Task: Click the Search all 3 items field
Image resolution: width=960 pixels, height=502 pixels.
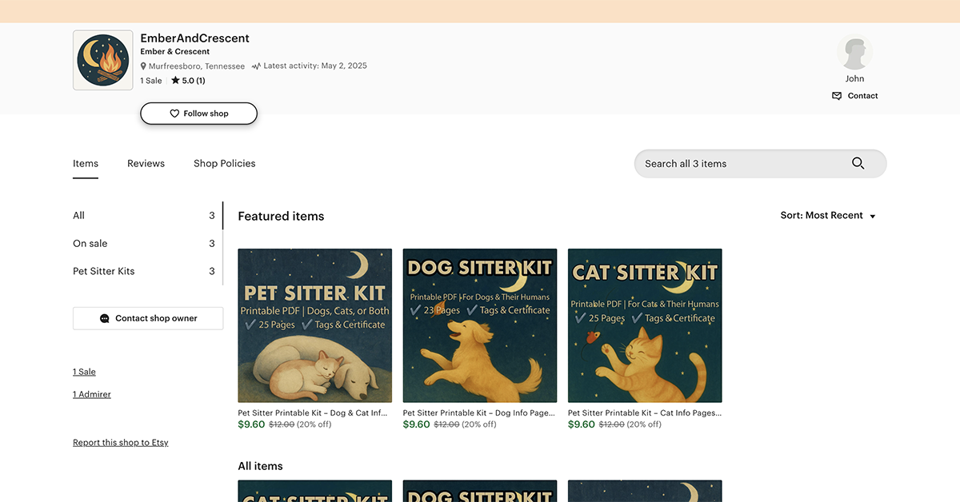Action: (x=740, y=163)
